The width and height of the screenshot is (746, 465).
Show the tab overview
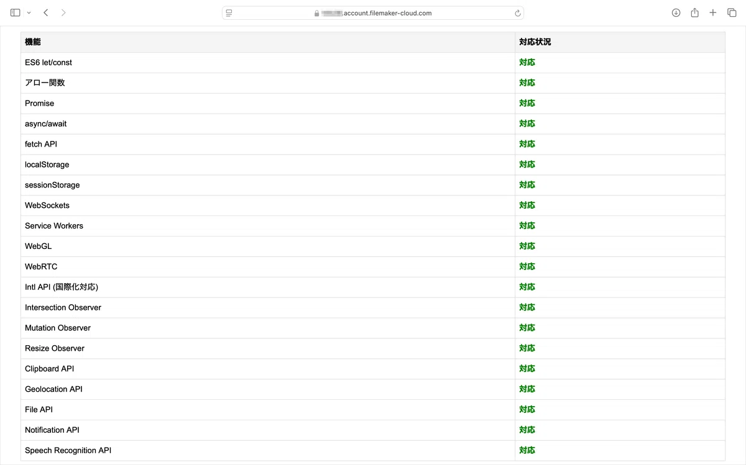[x=732, y=12]
